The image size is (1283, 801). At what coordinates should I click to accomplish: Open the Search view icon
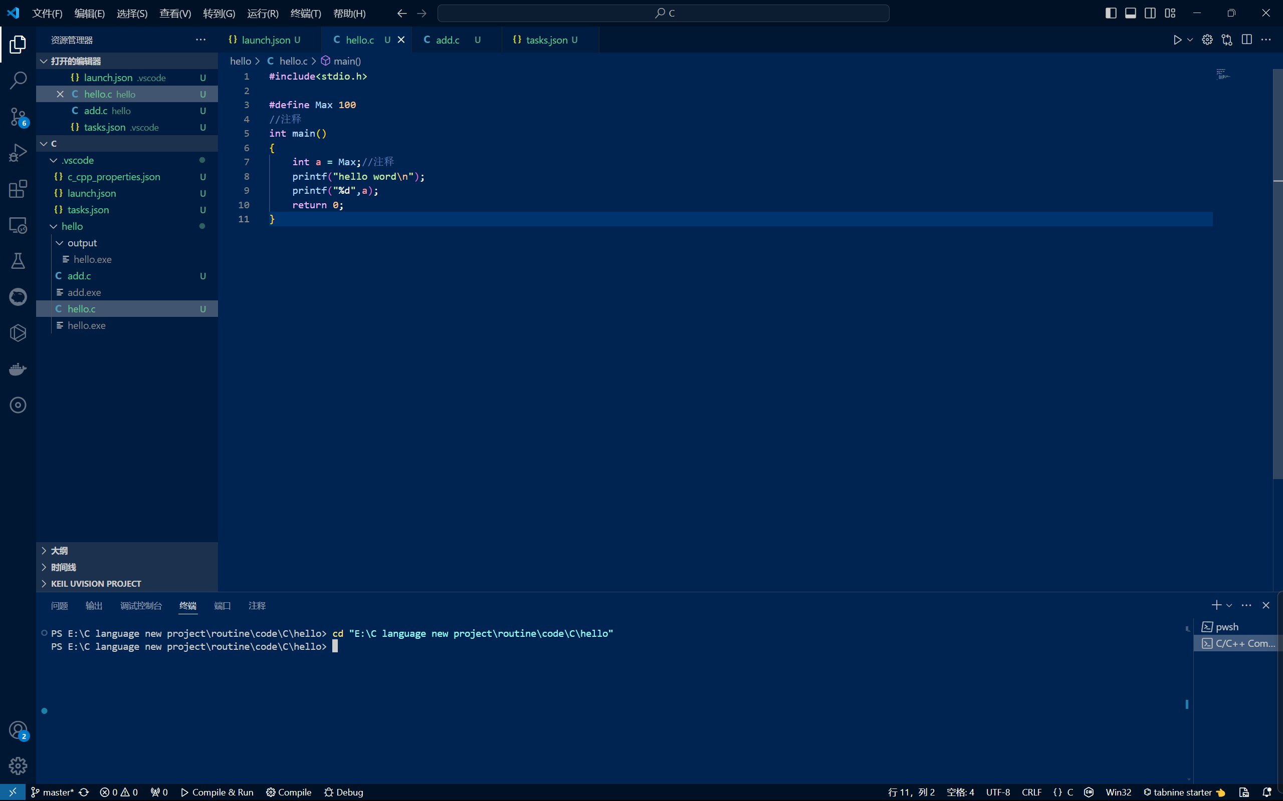(18, 81)
